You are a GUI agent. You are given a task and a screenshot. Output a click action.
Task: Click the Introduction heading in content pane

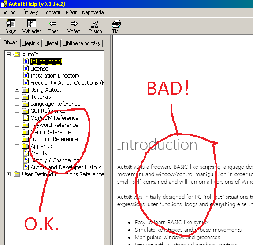pos(157,145)
